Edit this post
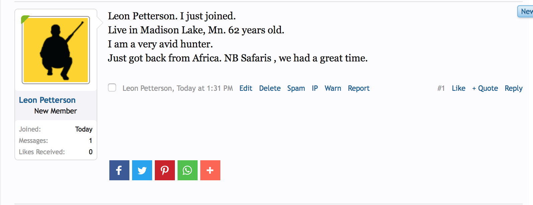The image size is (533, 205). coord(246,88)
